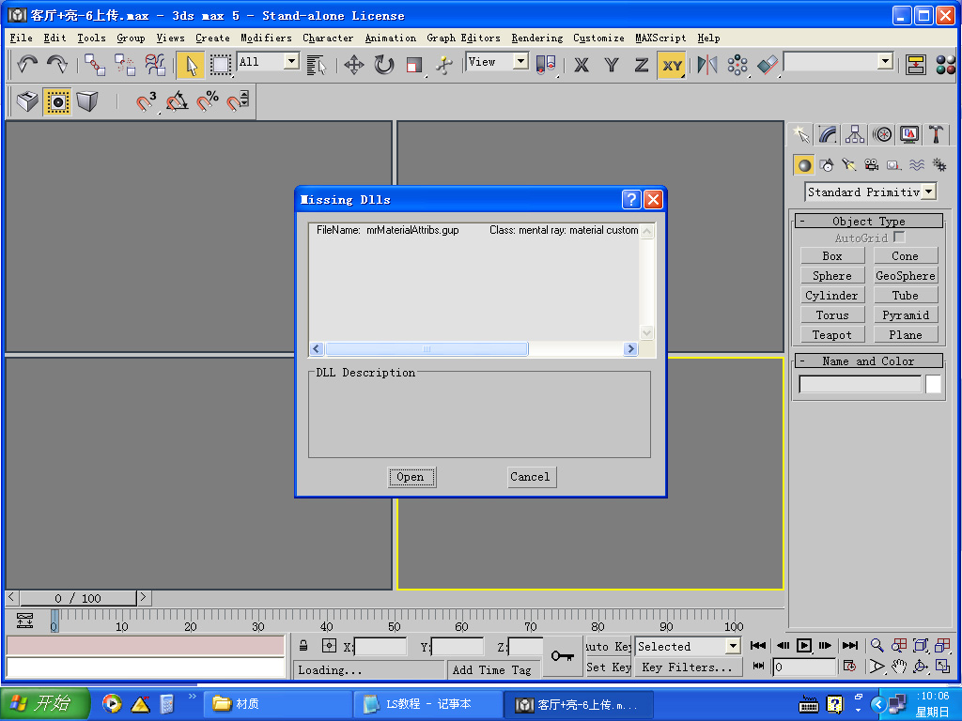This screenshot has height=721, width=962.
Task: Open the MAXScript menu
Action: coord(660,38)
